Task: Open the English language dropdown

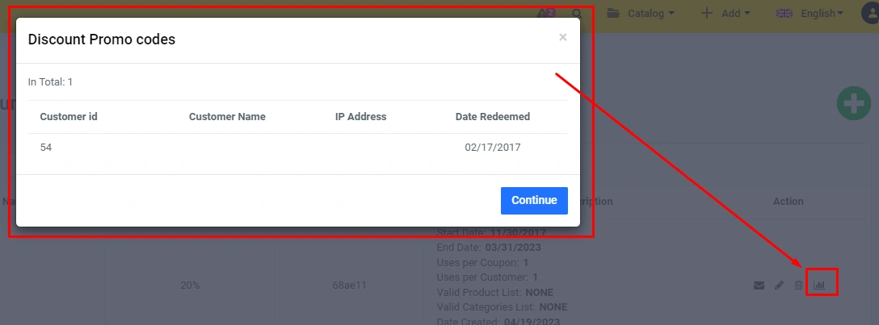Action: 810,14
